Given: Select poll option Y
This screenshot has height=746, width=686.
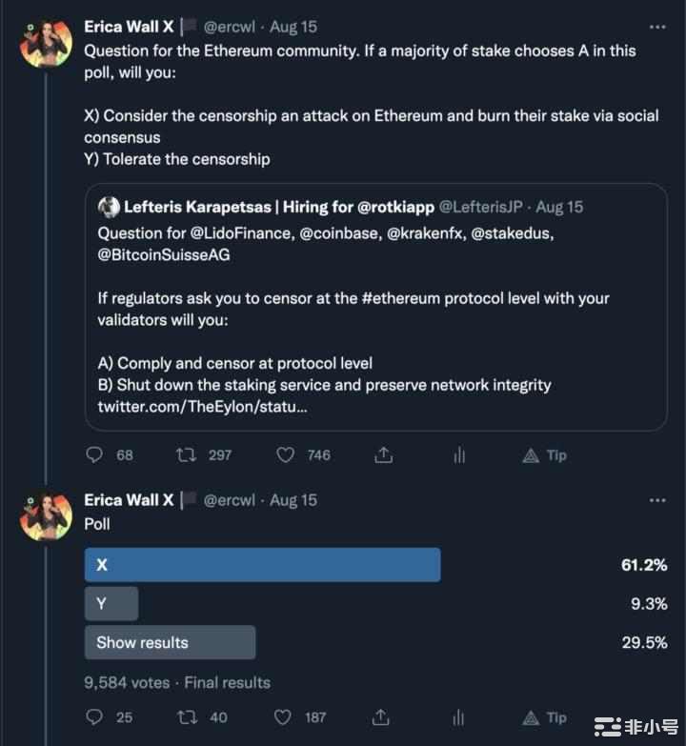Looking at the screenshot, I should [x=111, y=603].
